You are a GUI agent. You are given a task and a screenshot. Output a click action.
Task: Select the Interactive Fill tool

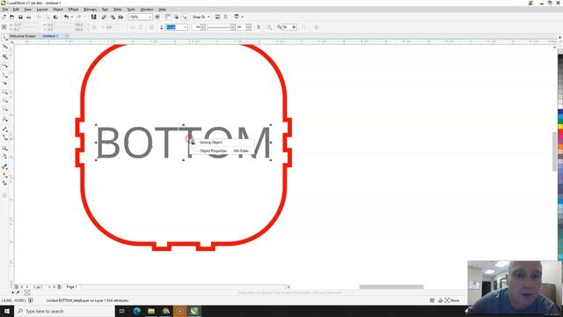coord(4,175)
